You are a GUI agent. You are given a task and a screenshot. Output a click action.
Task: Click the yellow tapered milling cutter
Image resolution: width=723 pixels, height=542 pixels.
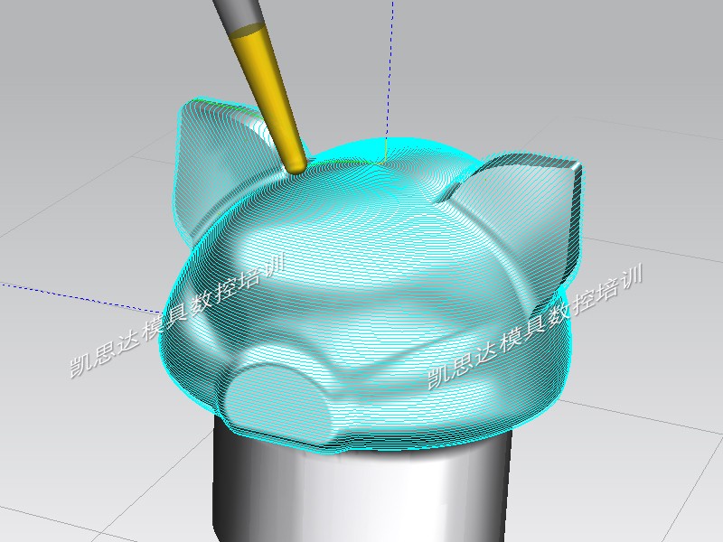click(270, 95)
